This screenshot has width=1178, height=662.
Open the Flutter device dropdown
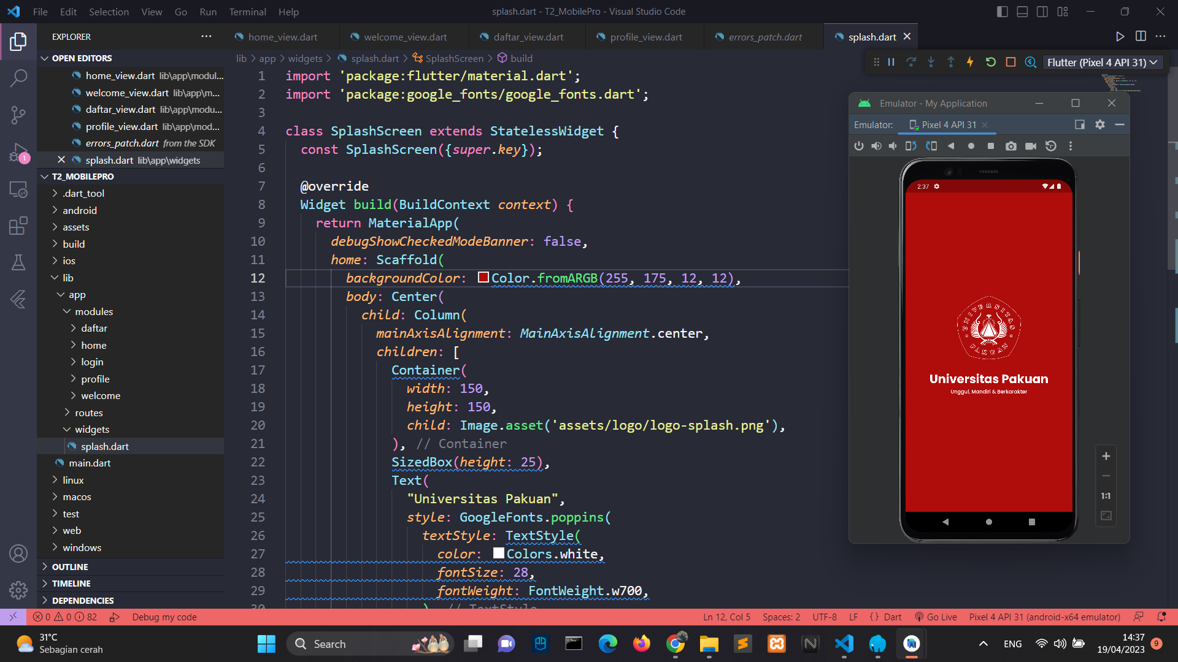coord(1102,62)
